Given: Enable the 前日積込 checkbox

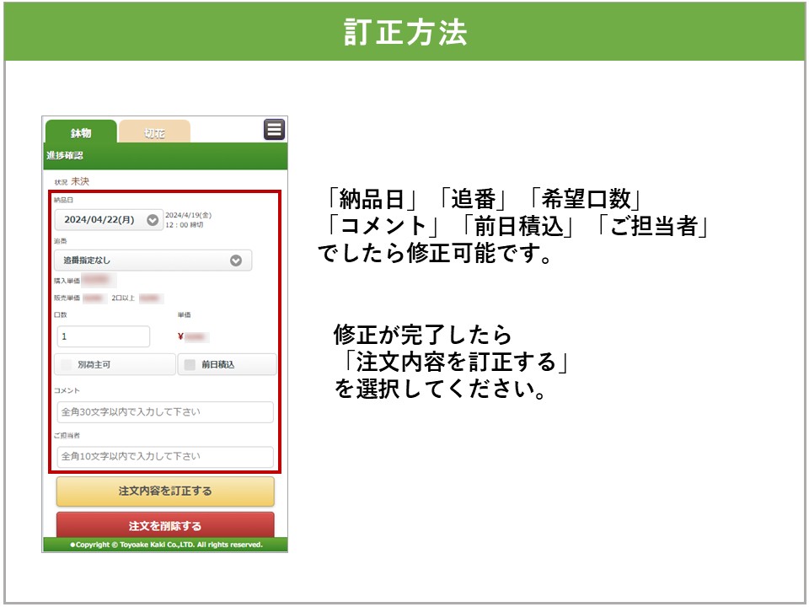Looking at the screenshot, I should (190, 365).
